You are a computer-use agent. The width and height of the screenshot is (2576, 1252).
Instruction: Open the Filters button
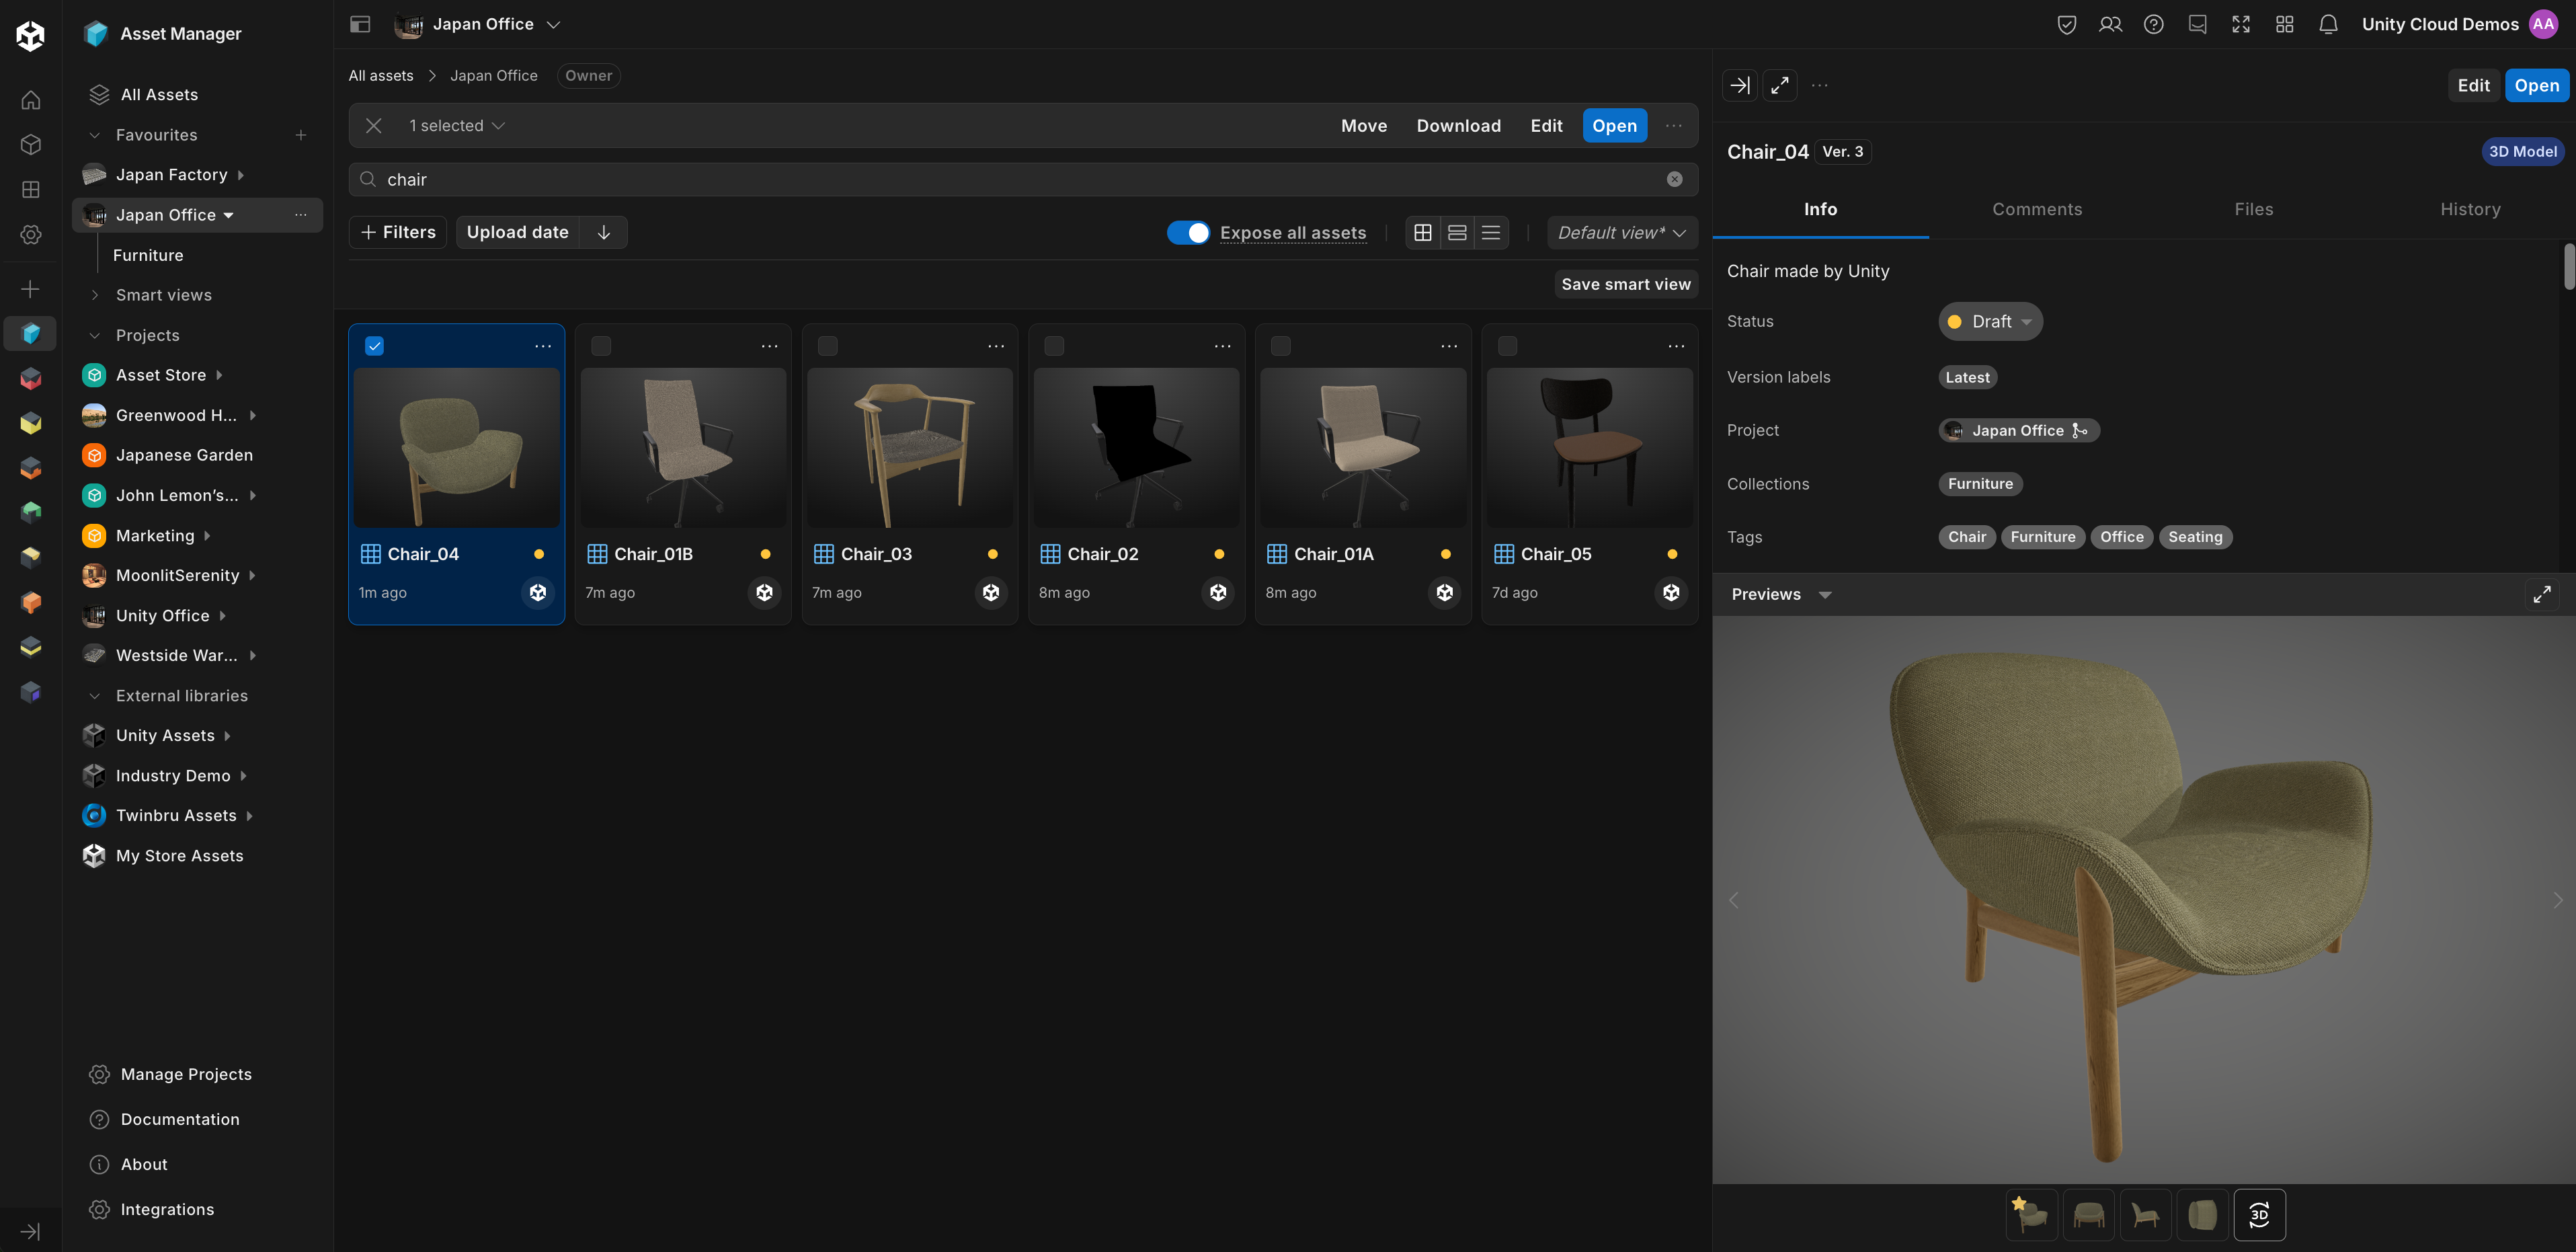(x=398, y=232)
